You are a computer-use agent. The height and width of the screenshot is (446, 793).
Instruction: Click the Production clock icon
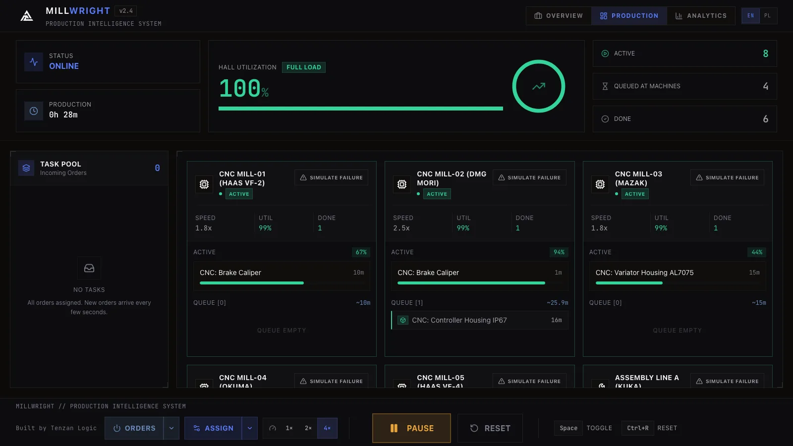click(34, 111)
